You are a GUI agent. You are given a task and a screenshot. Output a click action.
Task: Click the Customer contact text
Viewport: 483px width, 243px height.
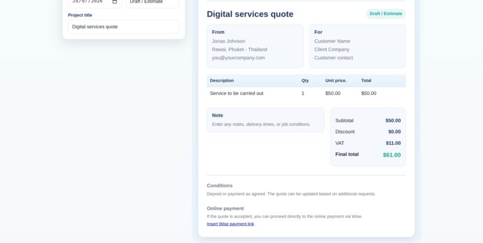pos(333,58)
